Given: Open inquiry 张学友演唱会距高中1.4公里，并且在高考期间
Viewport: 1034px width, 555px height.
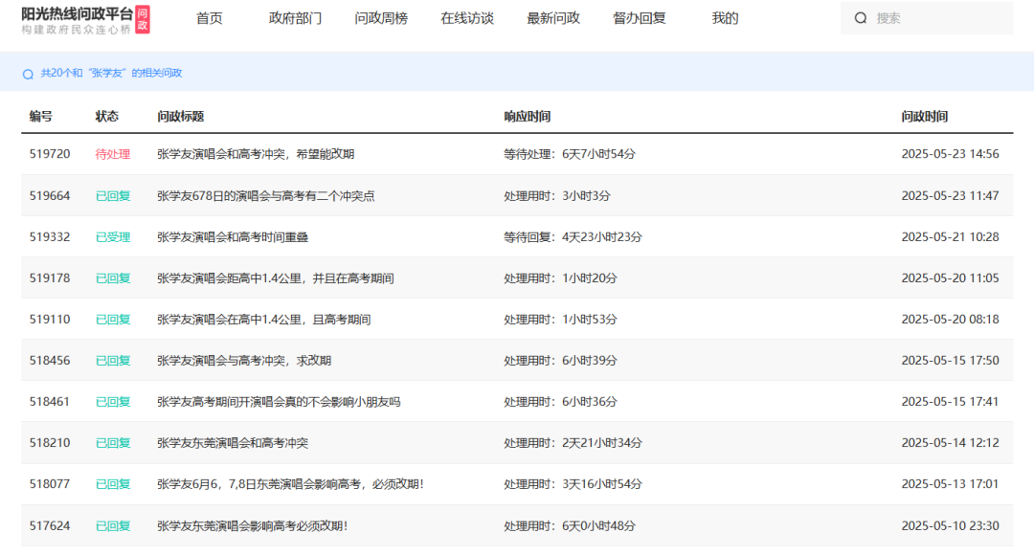Looking at the screenshot, I should (x=276, y=278).
